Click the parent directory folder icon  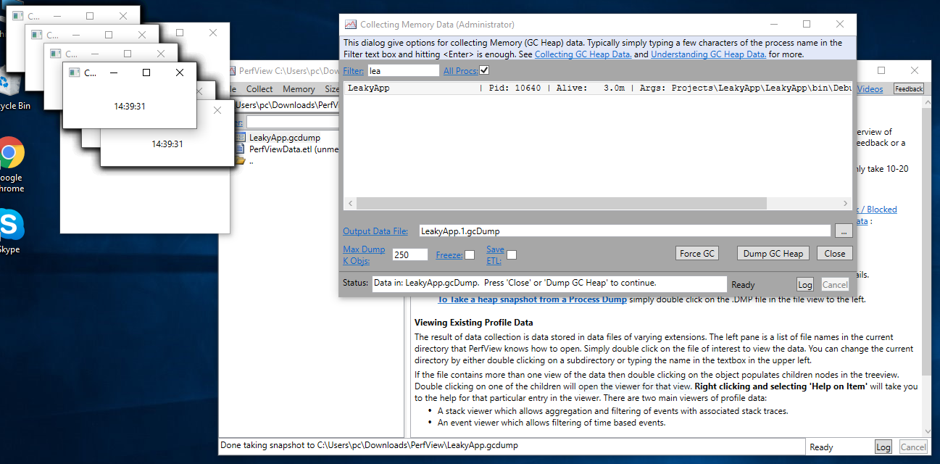click(241, 160)
